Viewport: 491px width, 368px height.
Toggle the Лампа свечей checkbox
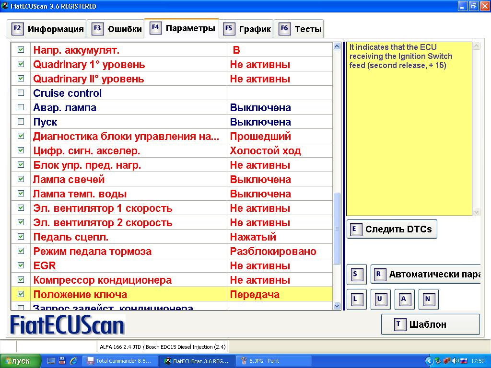pos(21,179)
